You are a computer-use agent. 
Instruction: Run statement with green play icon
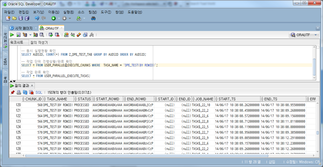pyautogui.click(x=12, y=35)
